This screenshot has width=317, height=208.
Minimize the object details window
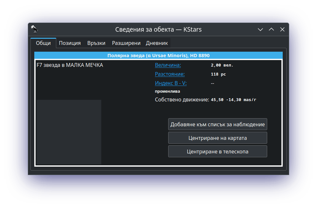click(x=260, y=29)
